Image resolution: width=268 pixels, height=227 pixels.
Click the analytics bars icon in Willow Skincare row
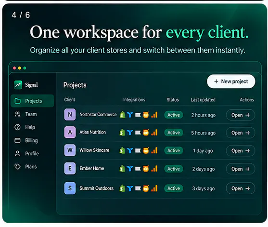[154, 150]
